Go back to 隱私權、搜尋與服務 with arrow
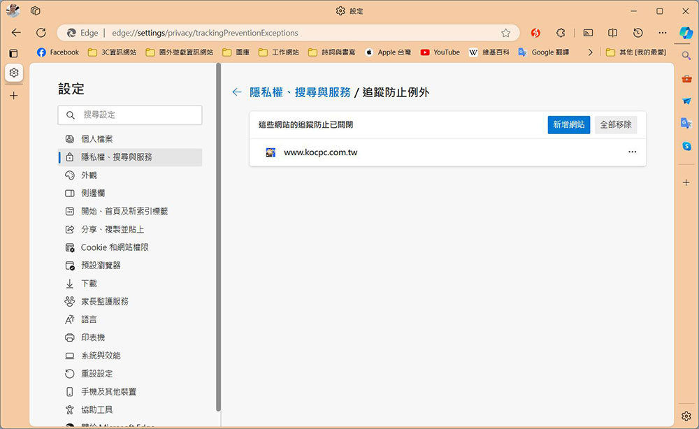This screenshot has height=429, width=699. point(237,92)
